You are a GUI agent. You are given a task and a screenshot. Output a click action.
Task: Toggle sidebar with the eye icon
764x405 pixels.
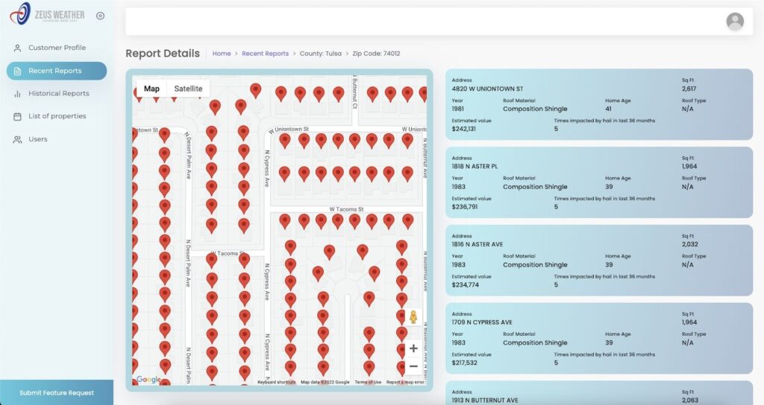click(101, 16)
